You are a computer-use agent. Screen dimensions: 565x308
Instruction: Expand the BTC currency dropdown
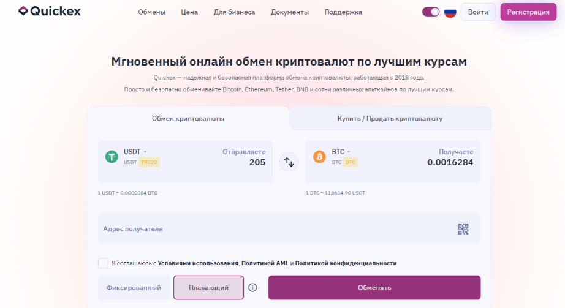pyautogui.click(x=341, y=152)
